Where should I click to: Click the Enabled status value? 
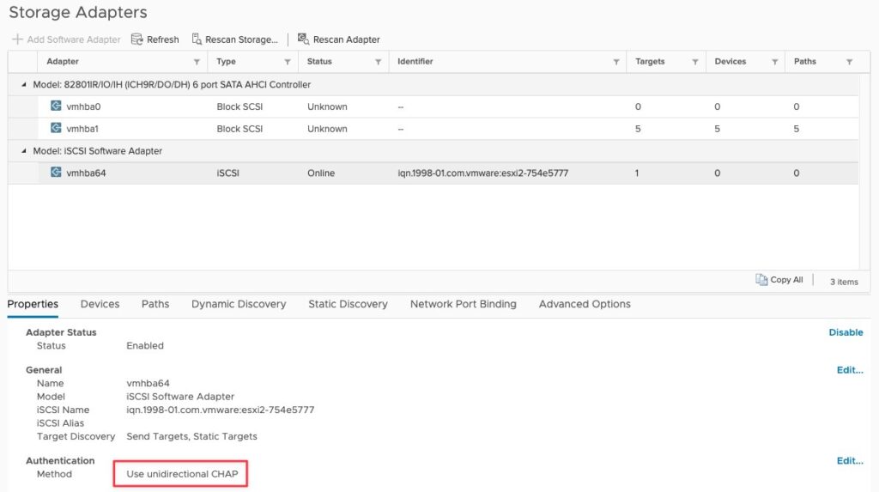[145, 345]
